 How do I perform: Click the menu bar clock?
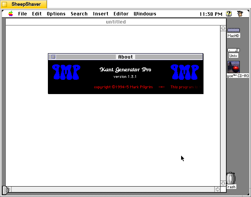211,14
